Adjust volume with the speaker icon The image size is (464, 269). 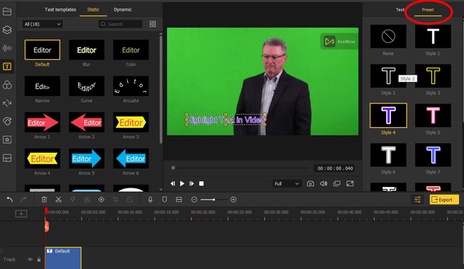pos(323,184)
